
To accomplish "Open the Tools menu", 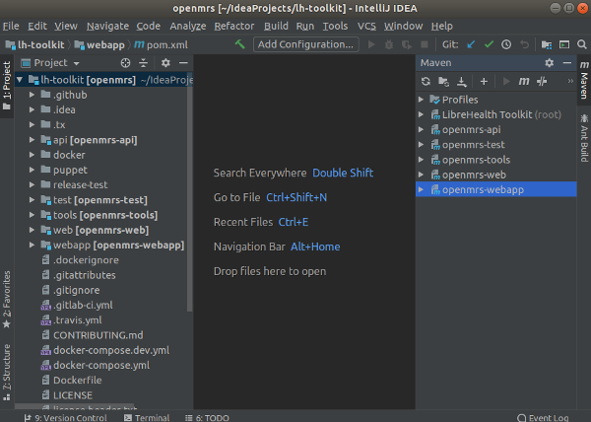I will (x=335, y=26).
